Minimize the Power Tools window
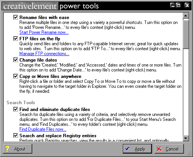This screenshot has height=157, width=193. 173,5
